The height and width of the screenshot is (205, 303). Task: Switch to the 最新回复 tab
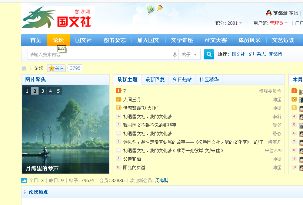click(x=155, y=79)
